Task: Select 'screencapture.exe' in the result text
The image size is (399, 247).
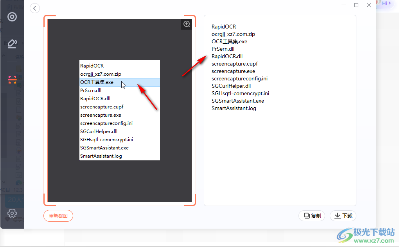Action: point(233,71)
